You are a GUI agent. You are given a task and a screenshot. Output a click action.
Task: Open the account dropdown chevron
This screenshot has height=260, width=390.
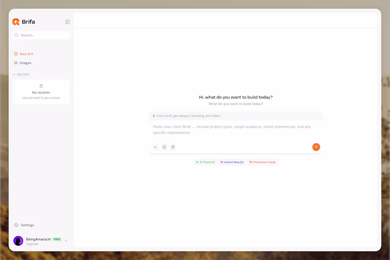click(66, 240)
